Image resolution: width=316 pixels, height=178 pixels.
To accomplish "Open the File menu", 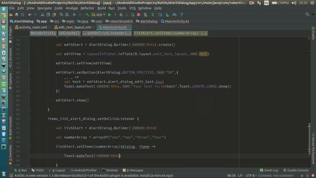I will pos(12,8).
